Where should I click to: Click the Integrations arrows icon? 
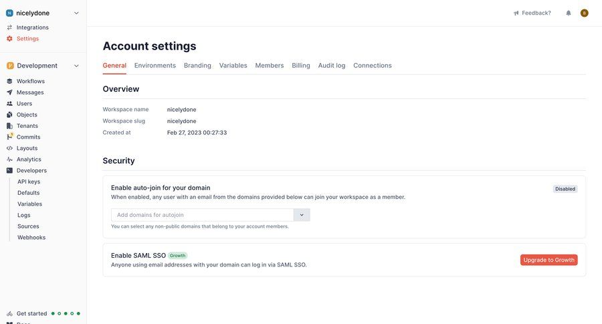pyautogui.click(x=9, y=27)
